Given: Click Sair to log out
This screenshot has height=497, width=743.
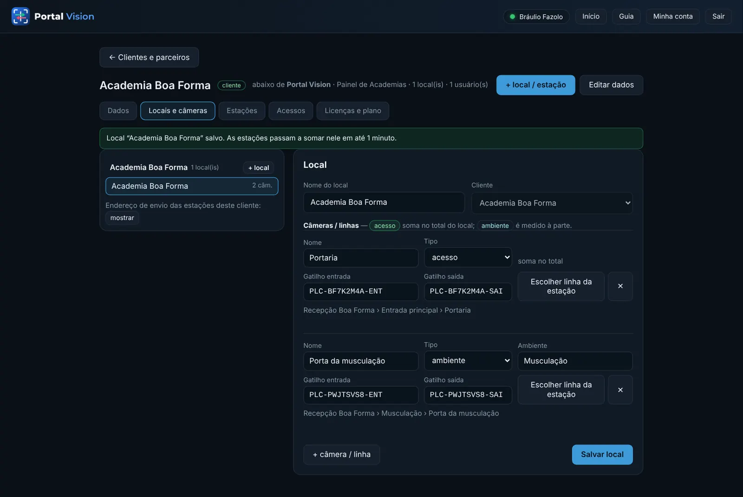Looking at the screenshot, I should click(718, 16).
